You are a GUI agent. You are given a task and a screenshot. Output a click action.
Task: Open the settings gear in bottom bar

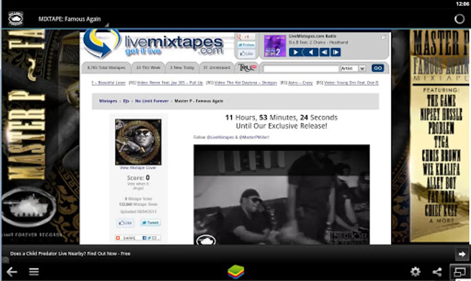(415, 272)
